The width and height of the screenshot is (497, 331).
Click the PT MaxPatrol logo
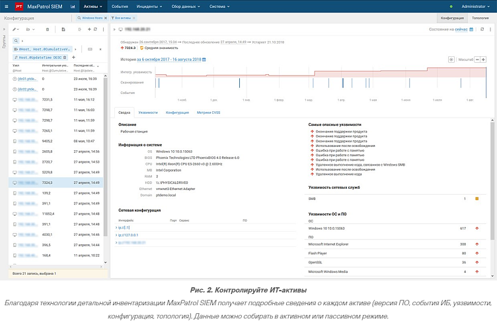click(x=19, y=7)
